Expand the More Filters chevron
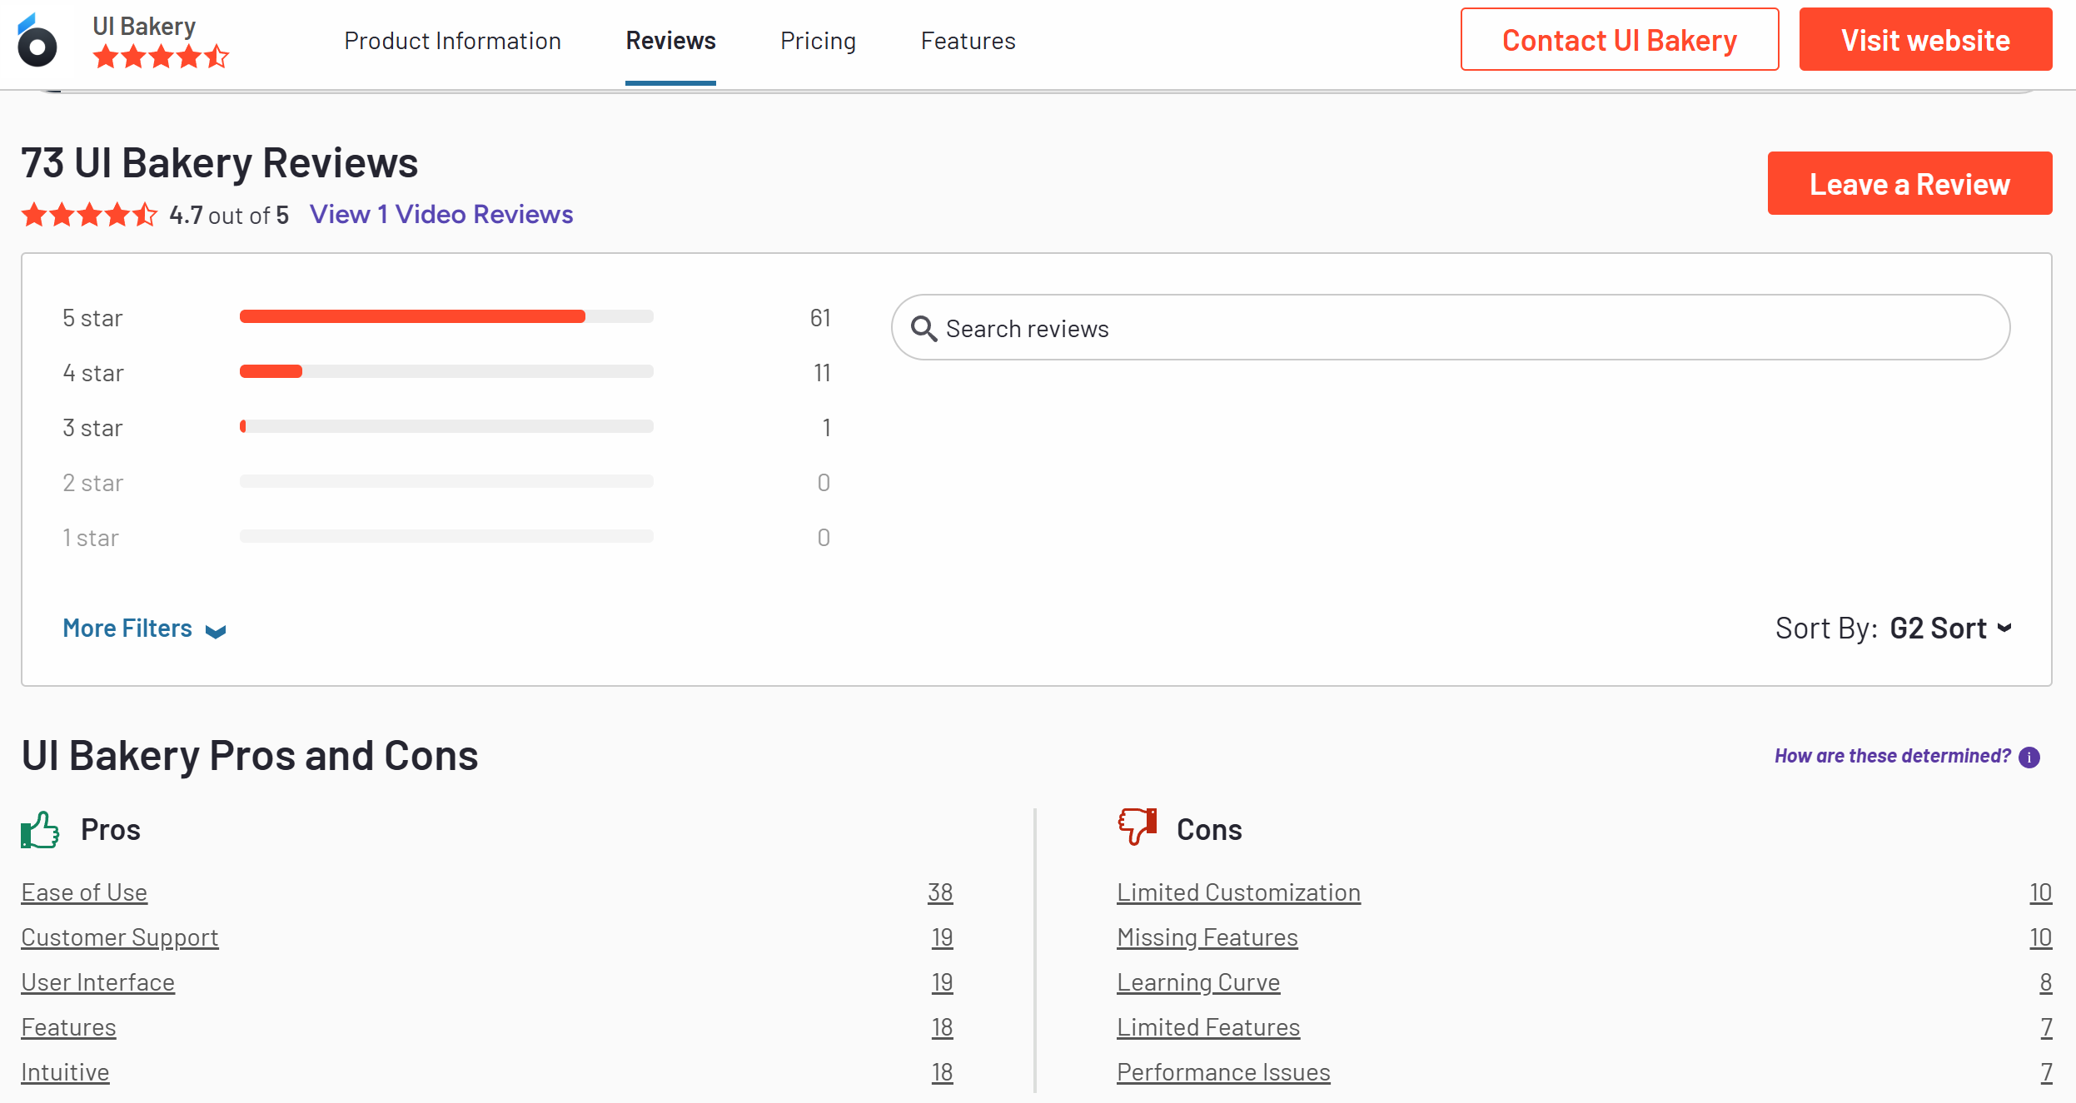2076x1103 pixels. [216, 631]
